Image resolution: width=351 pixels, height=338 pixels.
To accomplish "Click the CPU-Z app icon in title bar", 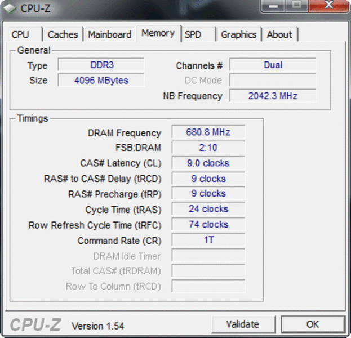I will point(10,8).
